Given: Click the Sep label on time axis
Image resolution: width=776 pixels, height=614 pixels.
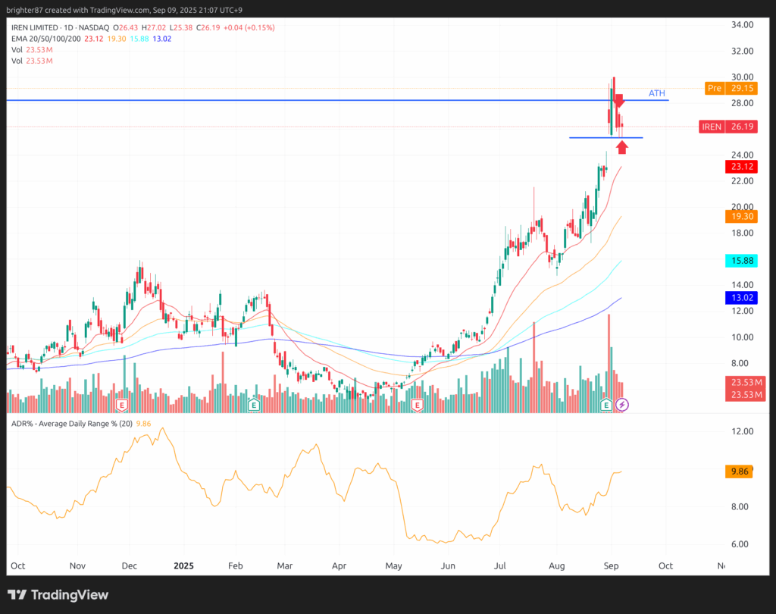Looking at the screenshot, I should 612,565.
